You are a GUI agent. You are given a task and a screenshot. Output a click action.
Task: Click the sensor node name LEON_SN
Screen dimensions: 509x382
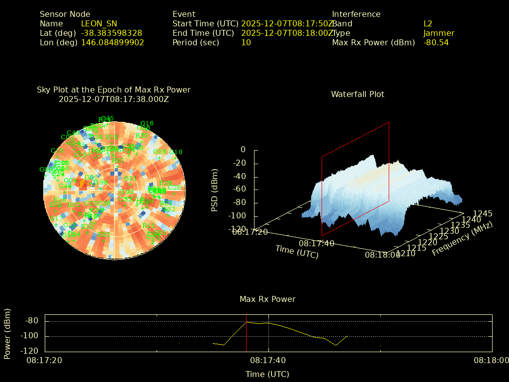tap(99, 23)
